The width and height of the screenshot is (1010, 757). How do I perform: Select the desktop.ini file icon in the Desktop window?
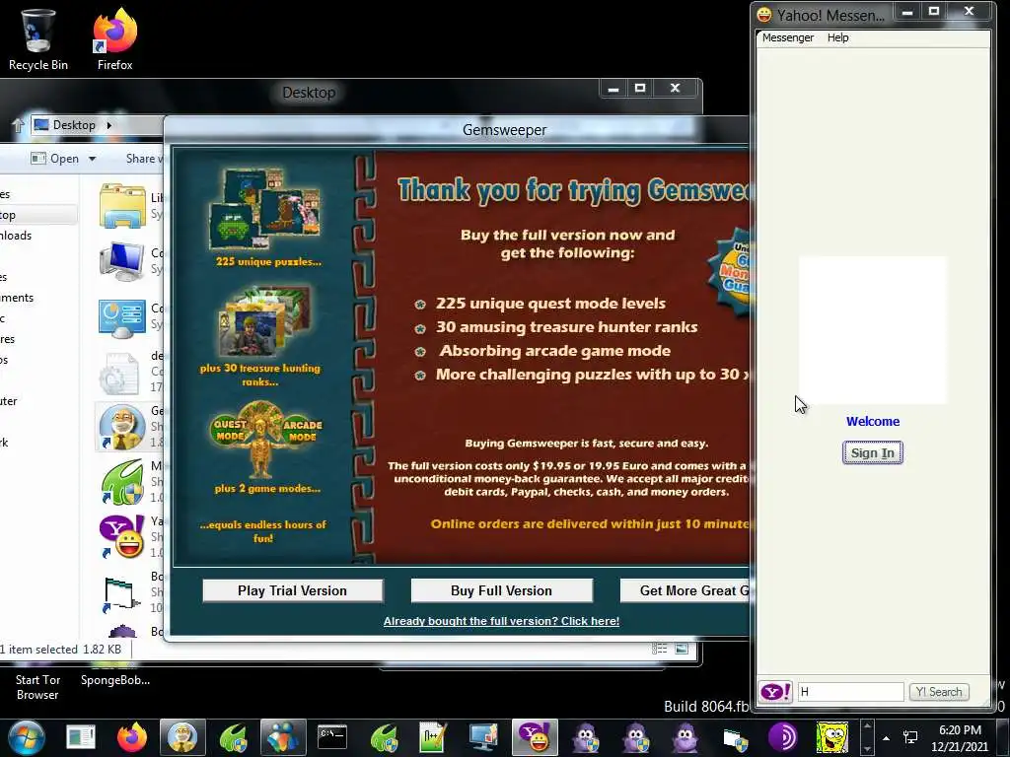pyautogui.click(x=120, y=374)
